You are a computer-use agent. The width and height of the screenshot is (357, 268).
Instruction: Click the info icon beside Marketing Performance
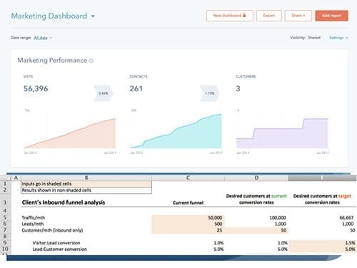point(91,61)
